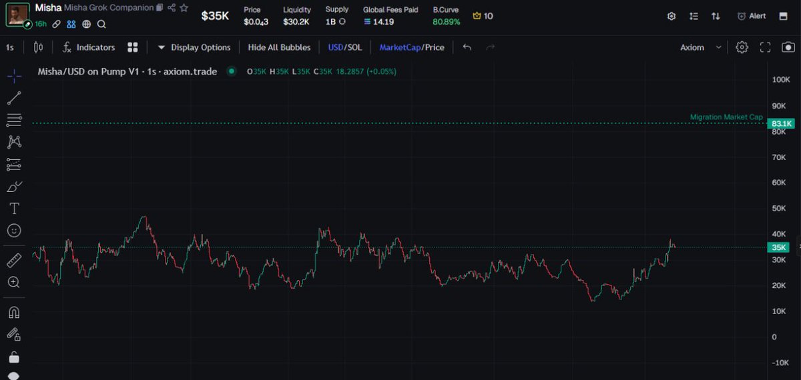
Task: Switch the chart from MarketCap to Price
Action: (x=434, y=47)
